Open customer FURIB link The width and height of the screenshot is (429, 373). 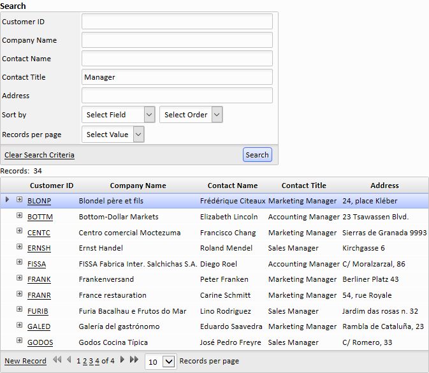(x=38, y=311)
